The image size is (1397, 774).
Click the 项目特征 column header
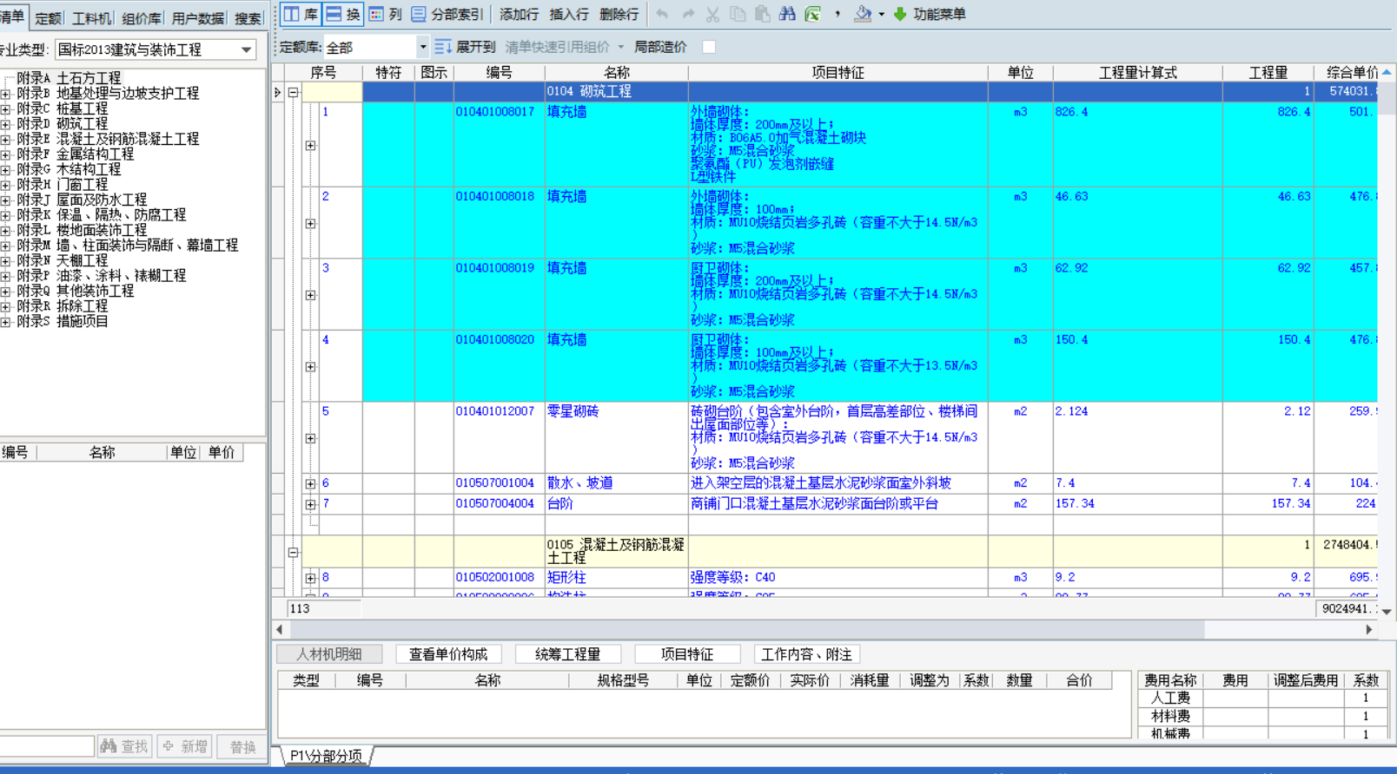(x=838, y=73)
